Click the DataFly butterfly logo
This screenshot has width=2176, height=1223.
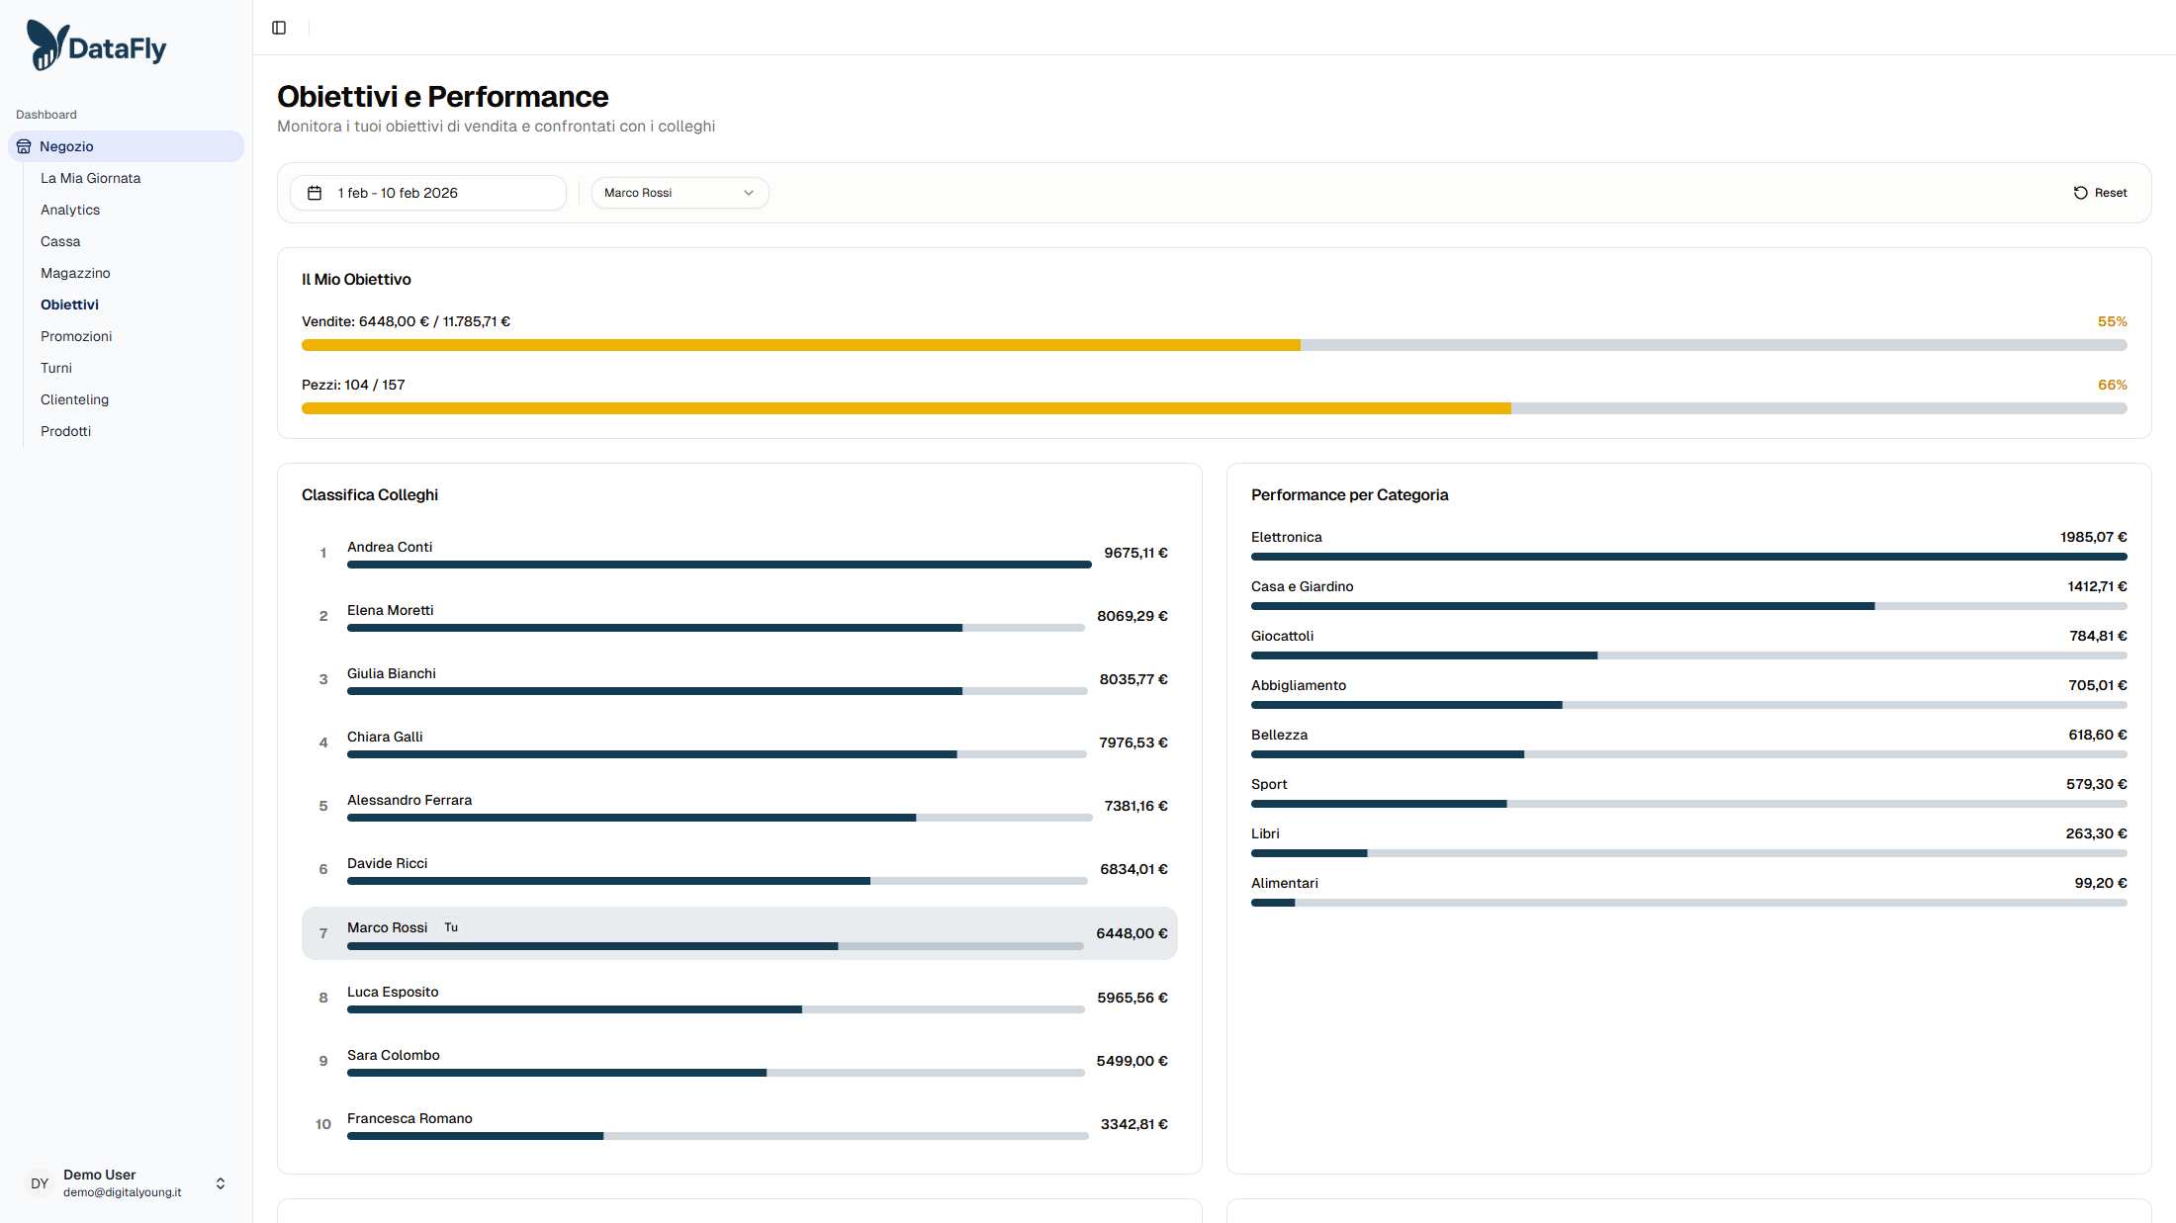coord(46,45)
